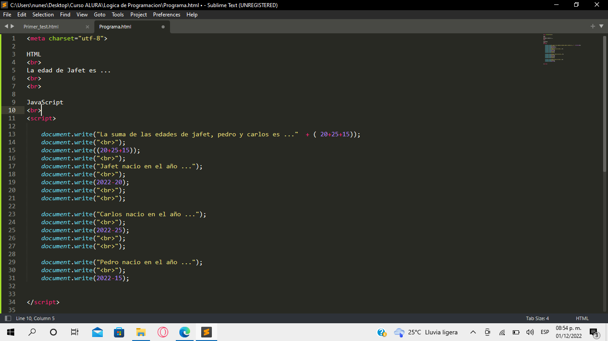Open the Get Help question mark icon
The image size is (608, 341).
pos(382,332)
